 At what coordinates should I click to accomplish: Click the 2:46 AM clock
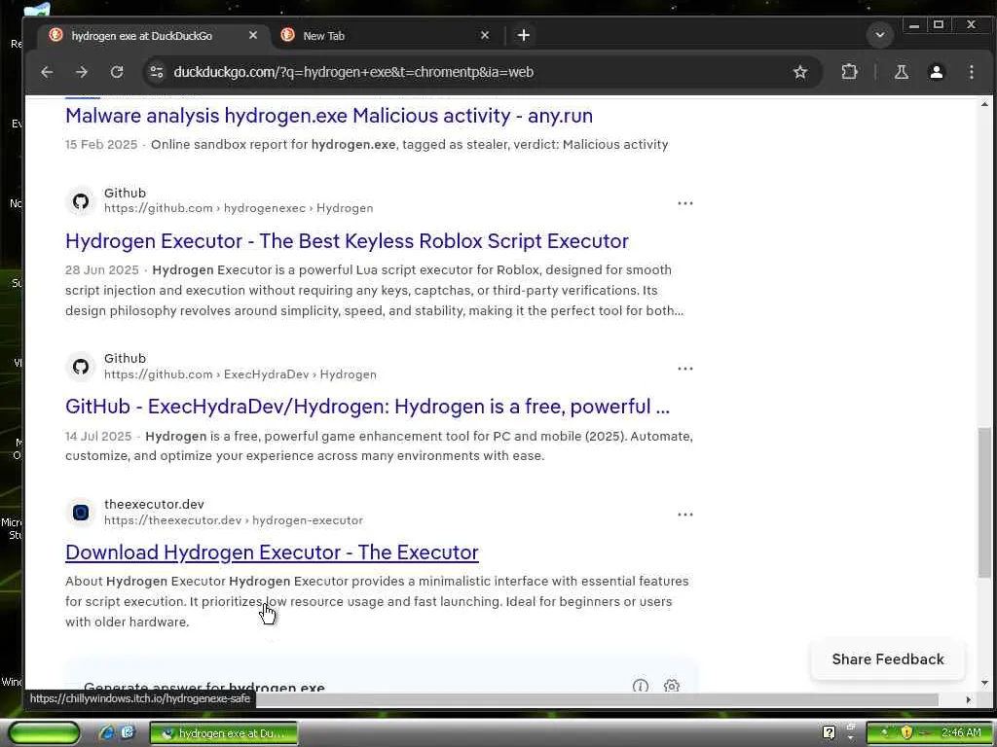tap(961, 733)
